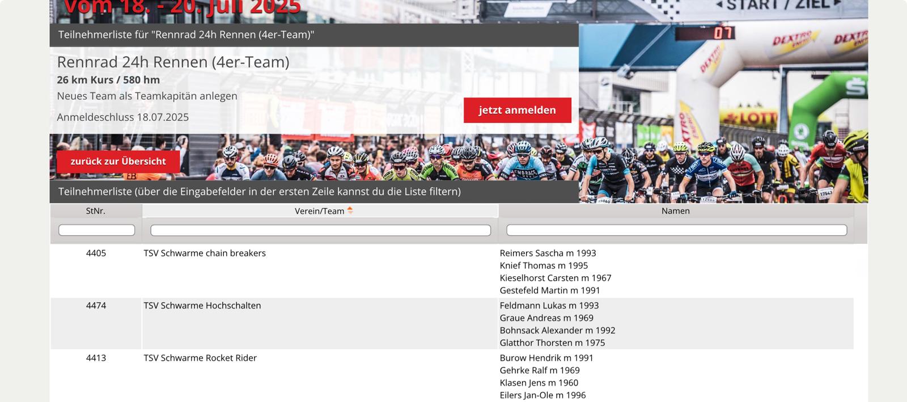This screenshot has height=402, width=907.
Task: Click the heading 'Rennrad 24h Rennen (4er-Team)'
Action: click(173, 62)
